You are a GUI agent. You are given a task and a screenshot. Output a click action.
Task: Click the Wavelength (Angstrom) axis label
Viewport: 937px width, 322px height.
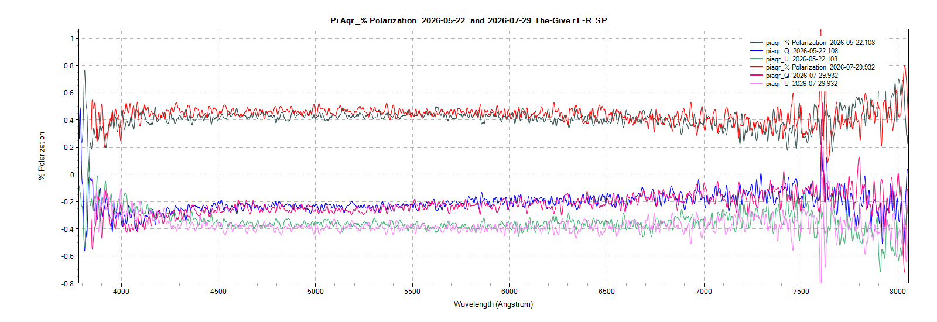tap(493, 304)
